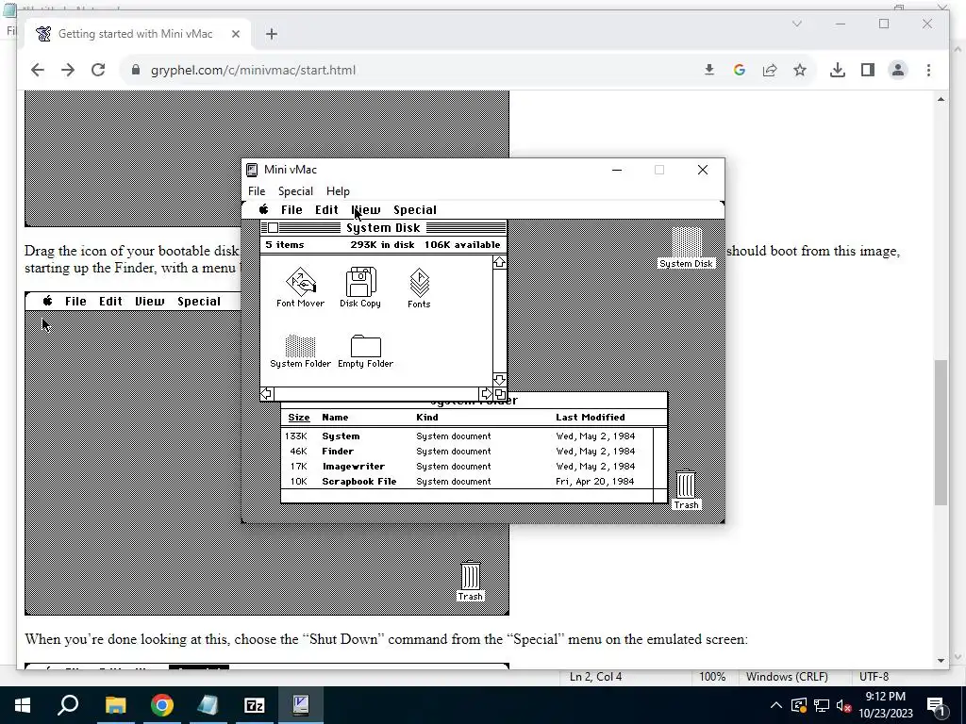Click the Chrome forward arrow

tap(68, 70)
